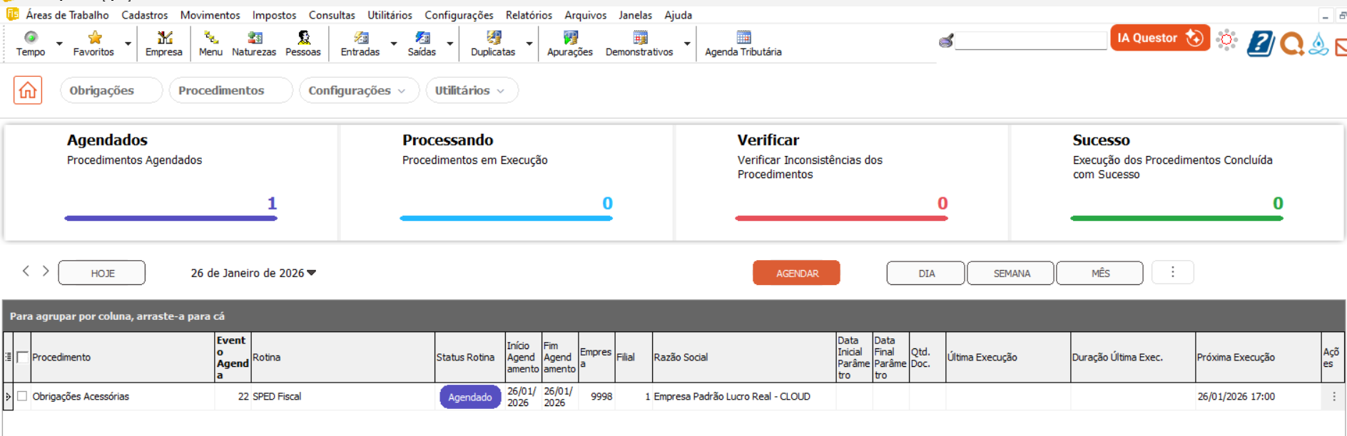Open the Agenda Tributária icon
Screen dimensions: 1347x436
click(x=743, y=43)
